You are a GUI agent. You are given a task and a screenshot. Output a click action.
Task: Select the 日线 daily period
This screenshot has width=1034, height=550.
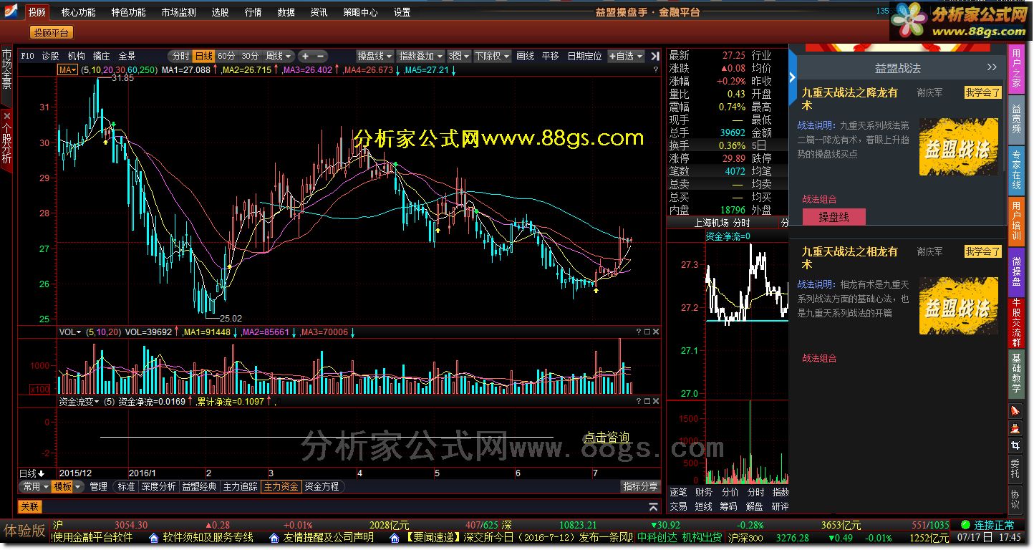204,56
